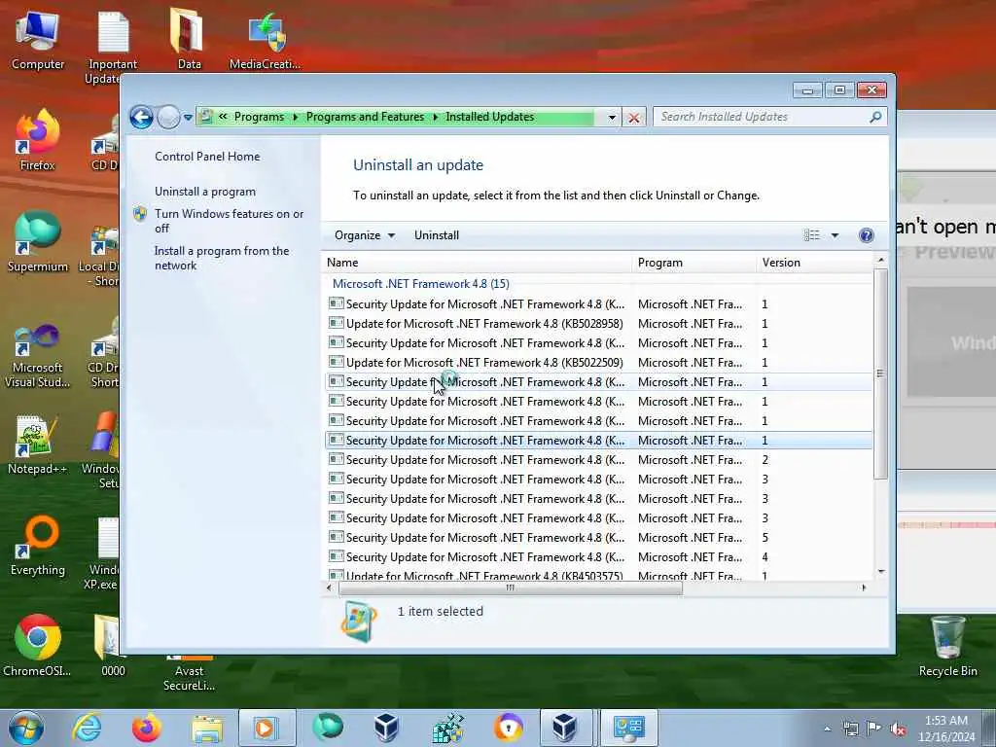Open Windows Explorer from the taskbar
The image size is (996, 747).
pyautogui.click(x=207, y=728)
